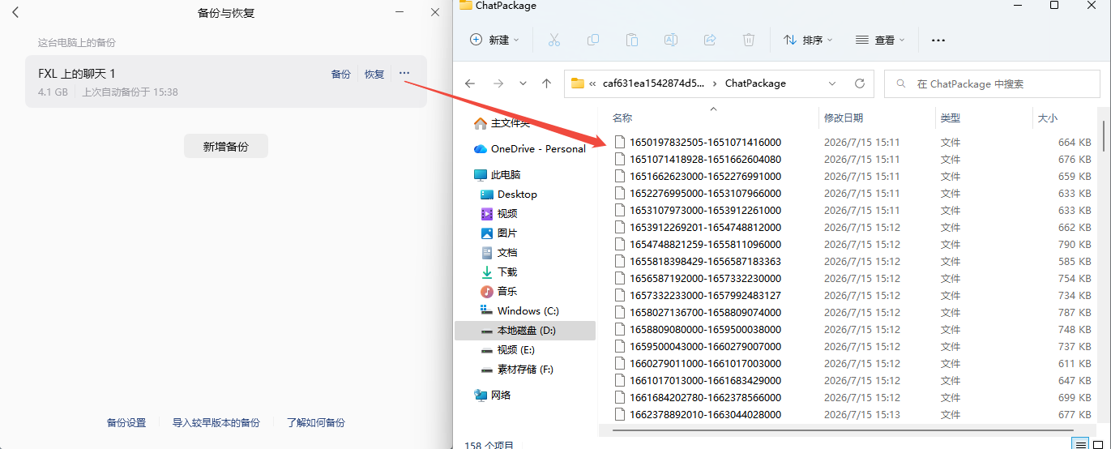Click the Add new backup button
This screenshot has height=449, width=1111.
226,147
